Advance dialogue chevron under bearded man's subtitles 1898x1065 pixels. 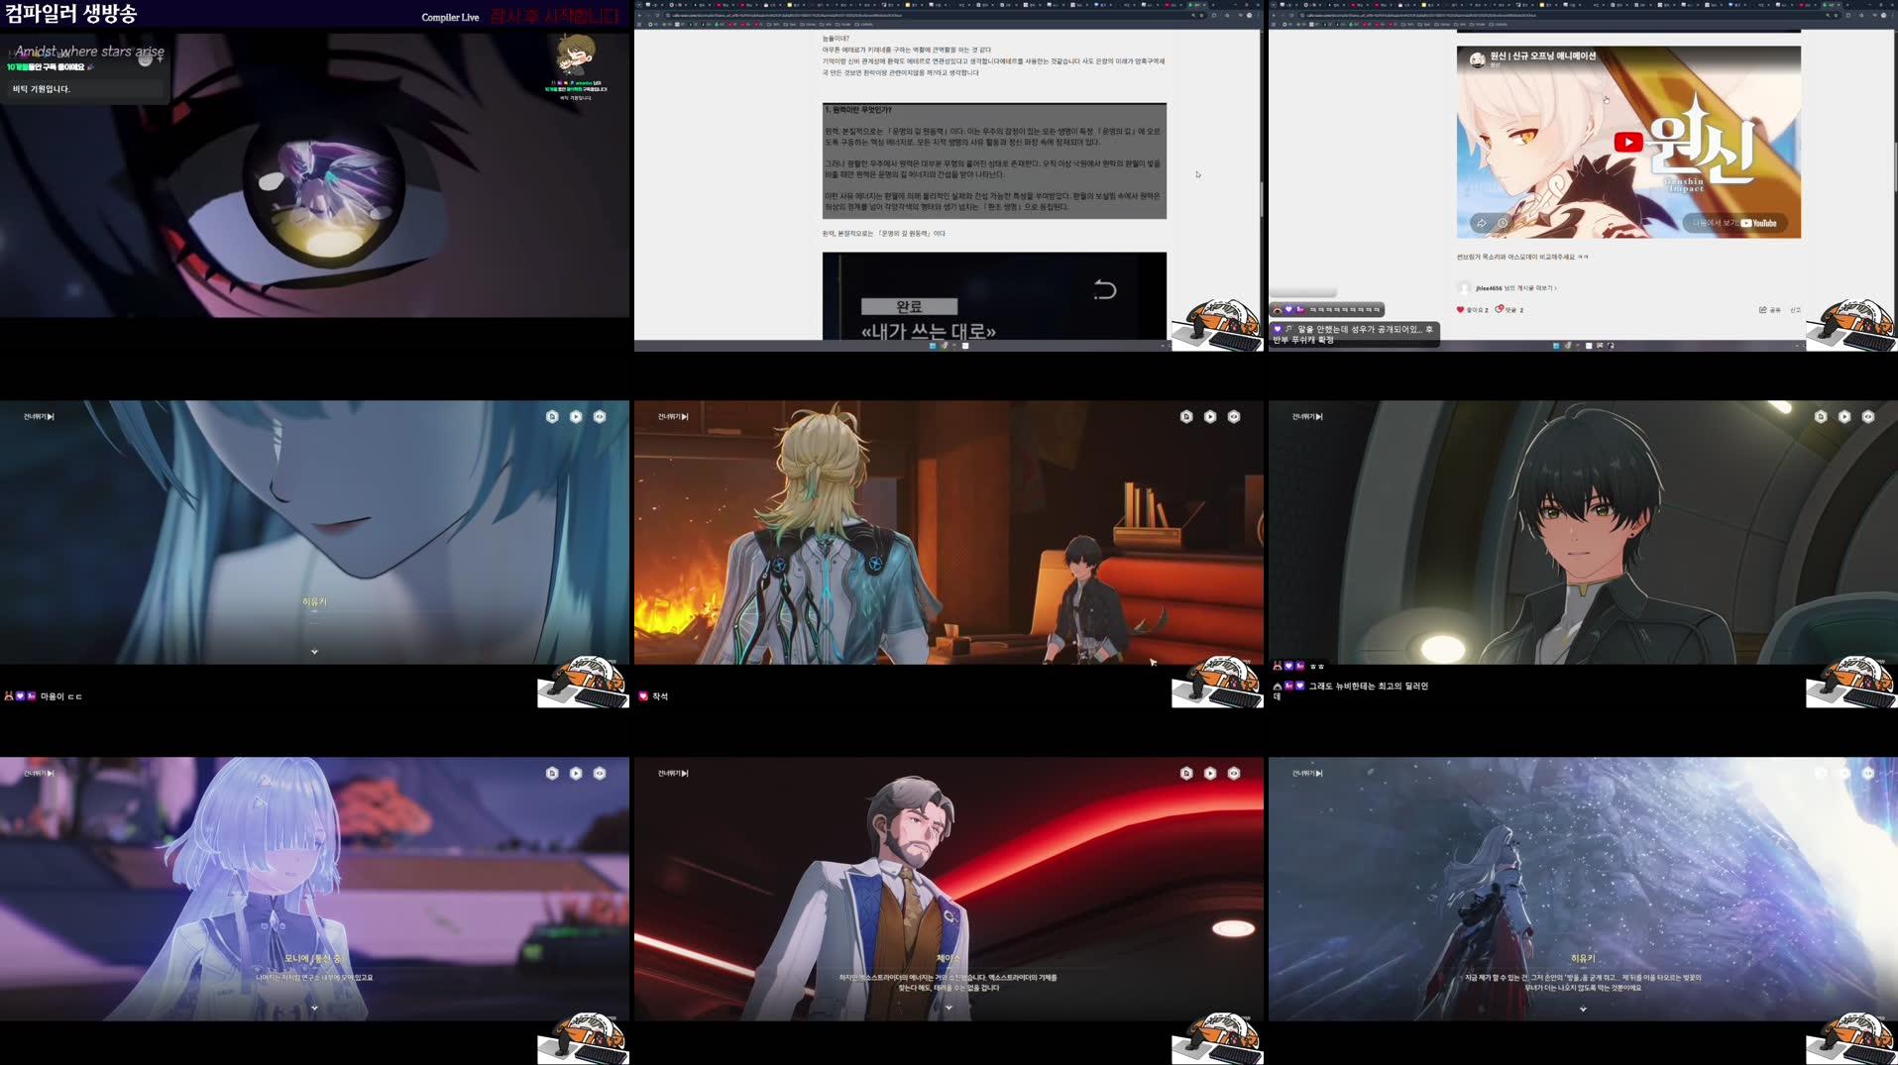point(949,1009)
